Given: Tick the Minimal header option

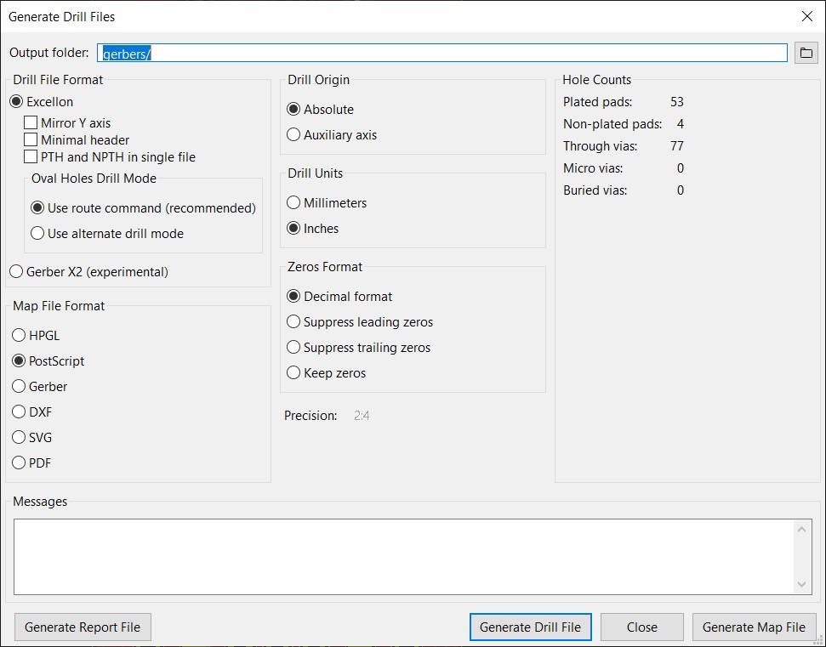Looking at the screenshot, I should [x=31, y=140].
